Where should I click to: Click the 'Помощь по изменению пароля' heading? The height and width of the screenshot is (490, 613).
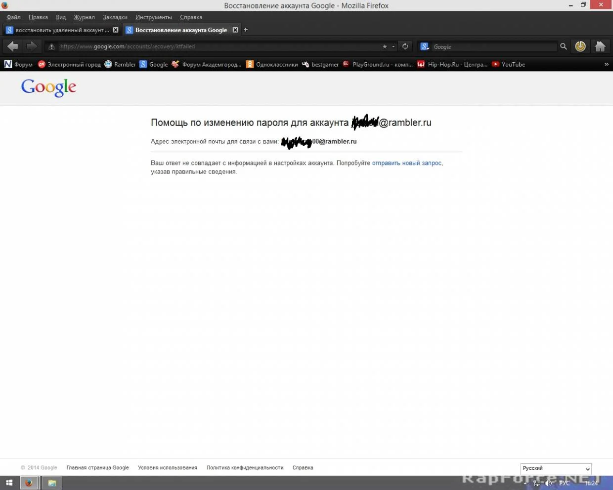[291, 122]
